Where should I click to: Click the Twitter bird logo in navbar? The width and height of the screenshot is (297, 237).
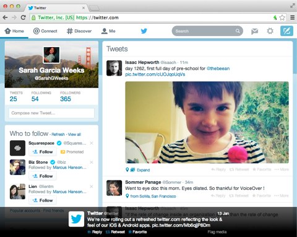click(x=144, y=31)
